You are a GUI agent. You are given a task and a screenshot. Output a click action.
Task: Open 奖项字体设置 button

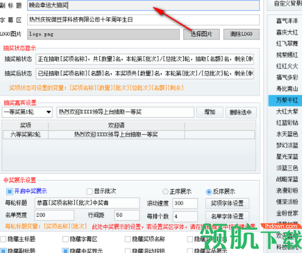[227, 203]
